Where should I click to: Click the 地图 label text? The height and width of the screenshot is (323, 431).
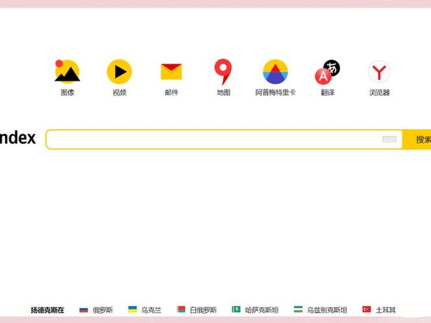[224, 93]
